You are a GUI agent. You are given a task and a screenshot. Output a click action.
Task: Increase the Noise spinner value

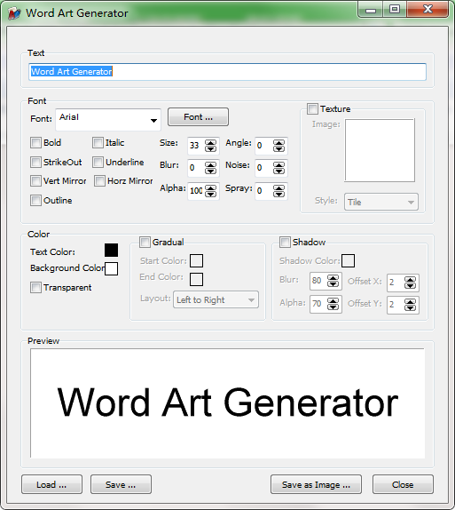click(278, 165)
